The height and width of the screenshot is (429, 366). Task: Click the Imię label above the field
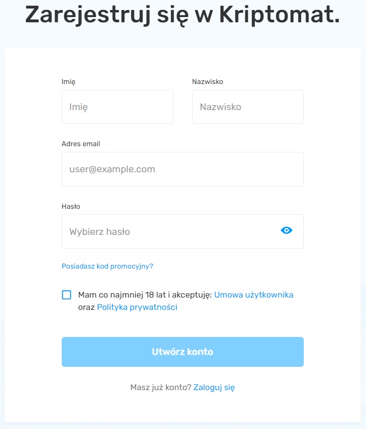tap(68, 82)
